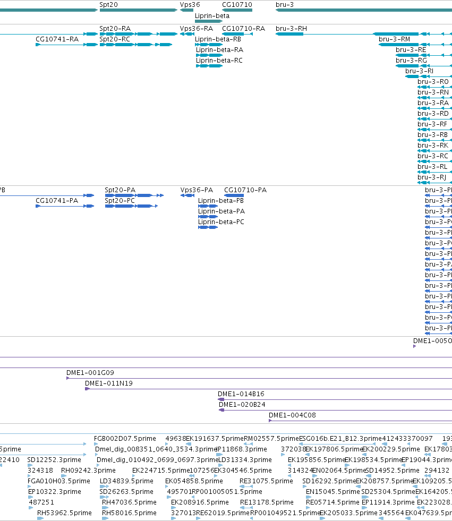Select EST label 324318
Viewport: 452px width, 521px height.
point(40,471)
